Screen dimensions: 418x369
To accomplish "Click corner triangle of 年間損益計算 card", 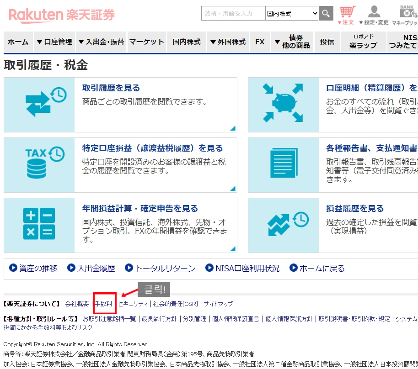I will [x=233, y=248].
